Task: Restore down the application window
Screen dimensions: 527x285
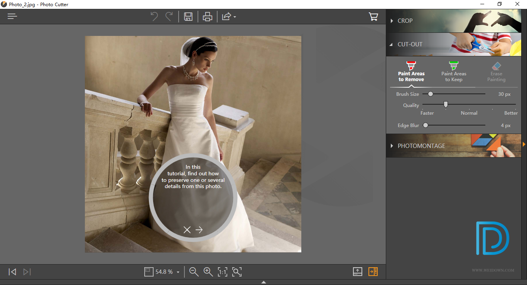Action: [x=500, y=4]
